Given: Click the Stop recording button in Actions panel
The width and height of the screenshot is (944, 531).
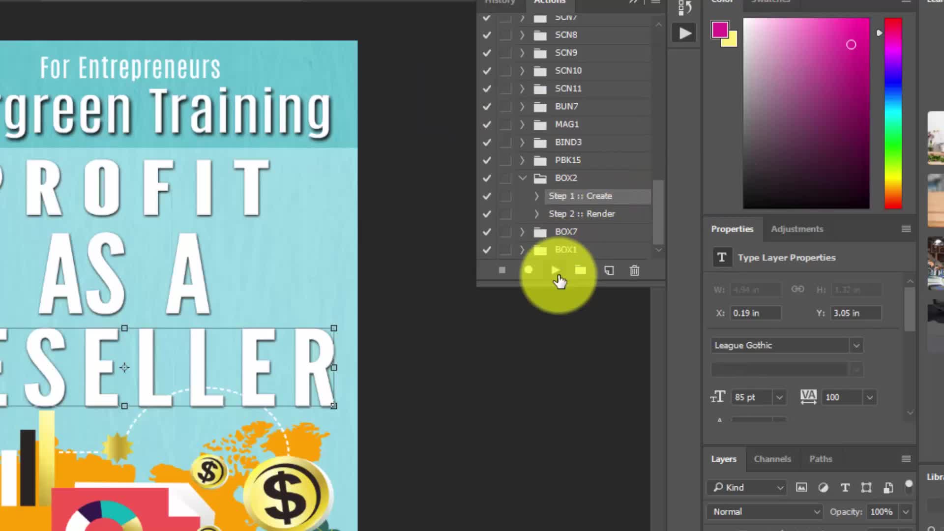Looking at the screenshot, I should (502, 270).
